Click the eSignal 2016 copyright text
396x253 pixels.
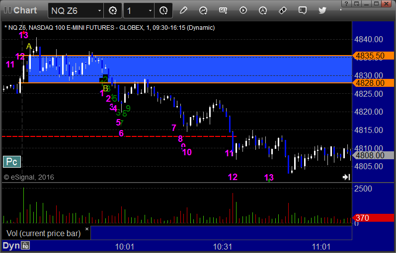pyautogui.click(x=29, y=177)
